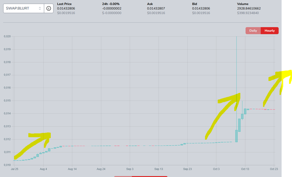
Task: Click the 0,020 price axis label
Action: coord(7,36)
